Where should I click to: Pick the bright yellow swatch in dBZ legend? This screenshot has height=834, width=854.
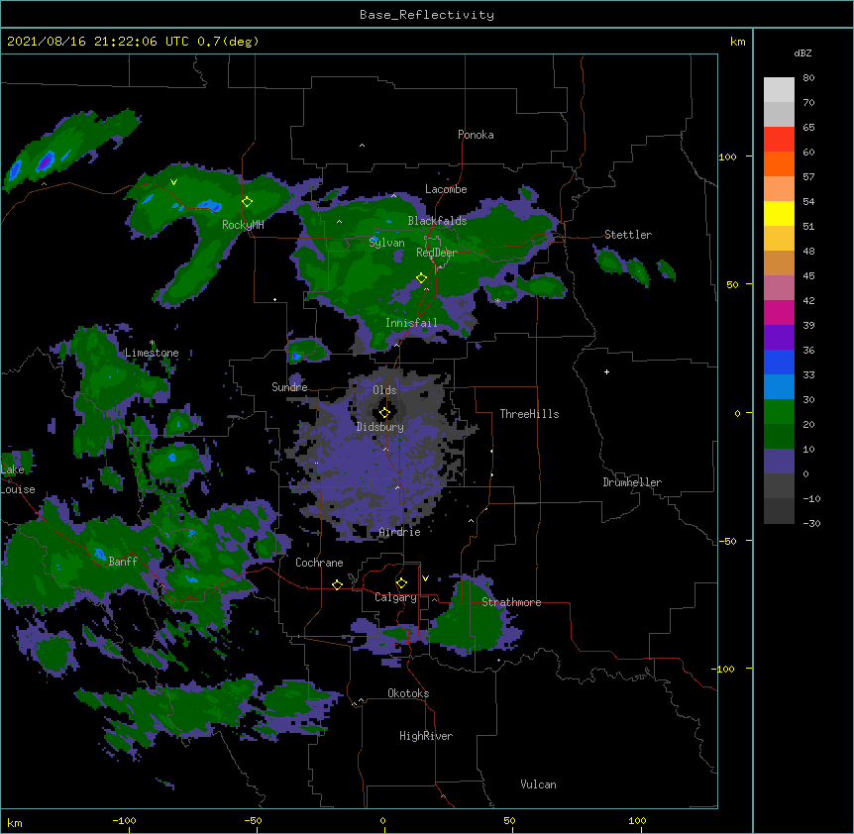779,213
